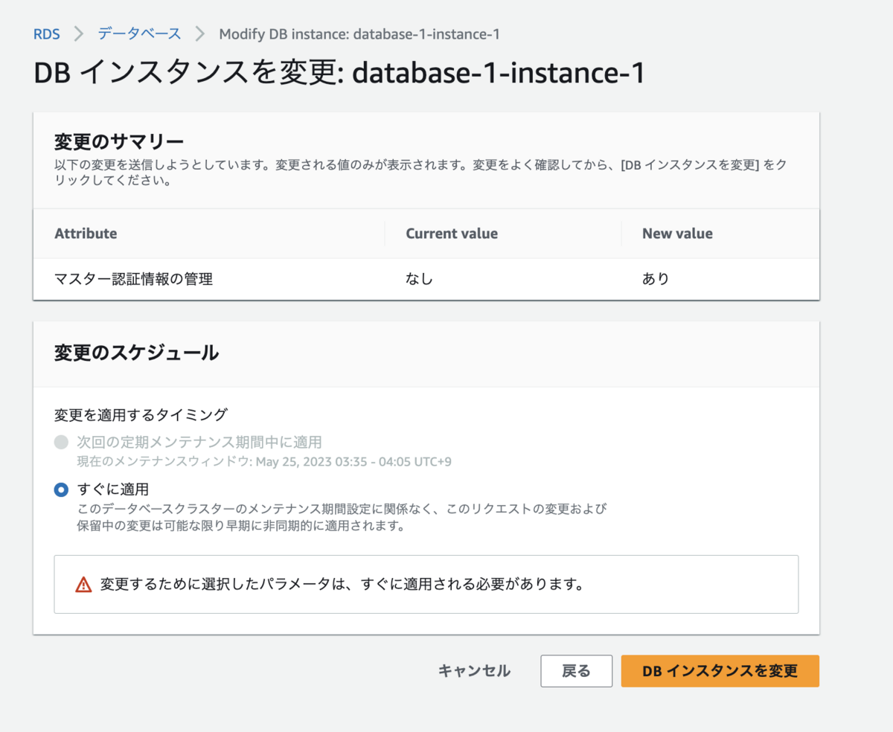The width and height of the screenshot is (893, 732).
Task: Select the すぐに適用 radio button
Action: click(61, 489)
